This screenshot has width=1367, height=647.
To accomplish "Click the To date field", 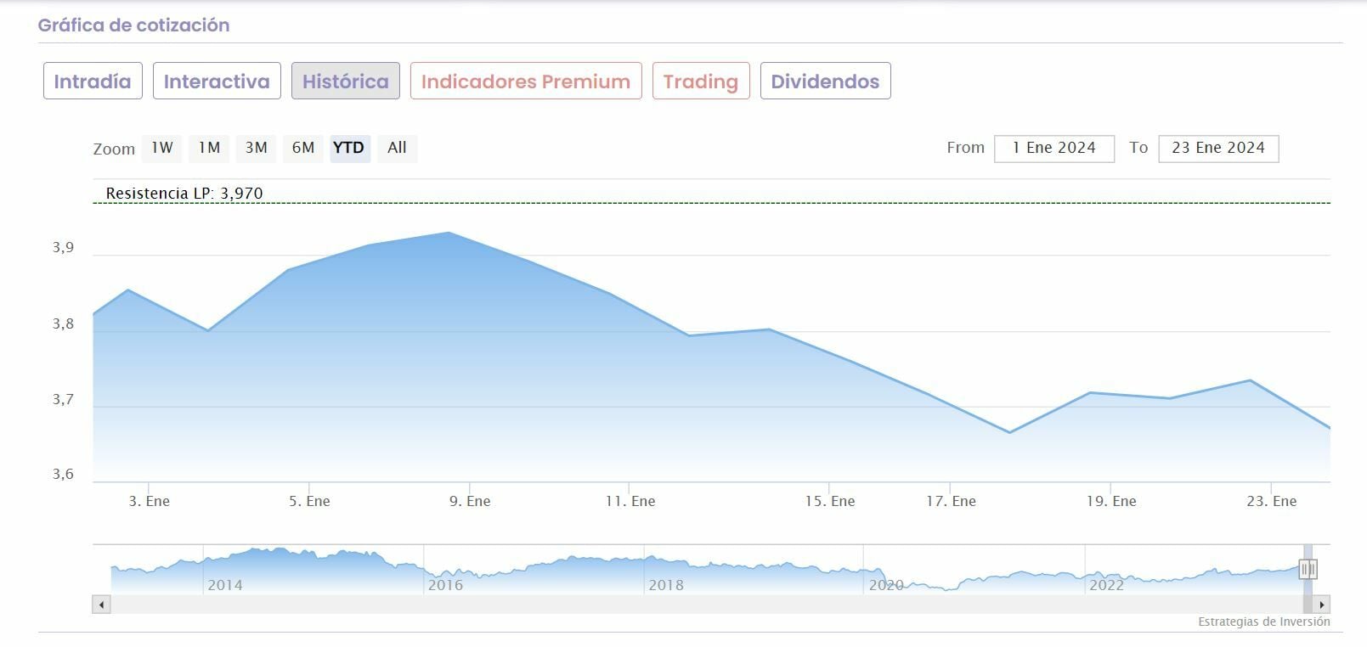I will pyautogui.click(x=1217, y=148).
